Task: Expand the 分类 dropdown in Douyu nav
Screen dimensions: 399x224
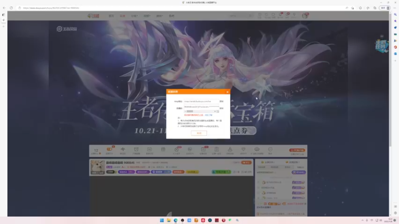Action: (134, 16)
